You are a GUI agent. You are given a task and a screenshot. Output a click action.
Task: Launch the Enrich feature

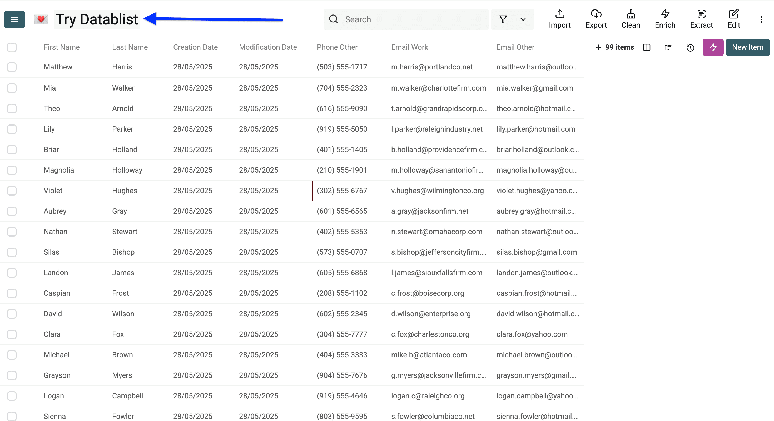pyautogui.click(x=665, y=19)
